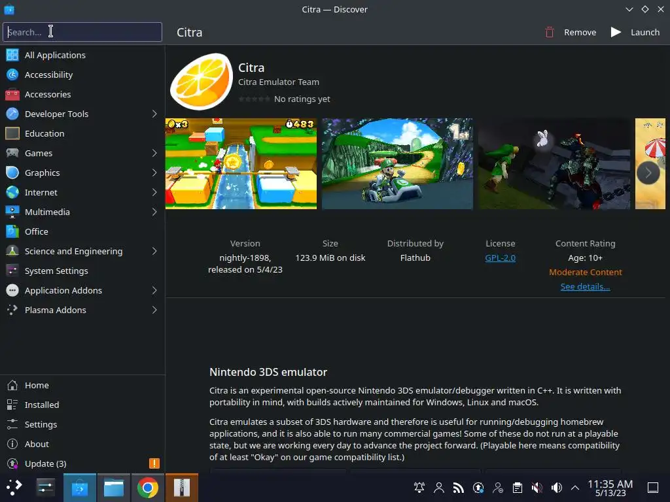The image size is (670, 502).
Task: Open the GPL-2.0 license link
Action: click(x=501, y=258)
